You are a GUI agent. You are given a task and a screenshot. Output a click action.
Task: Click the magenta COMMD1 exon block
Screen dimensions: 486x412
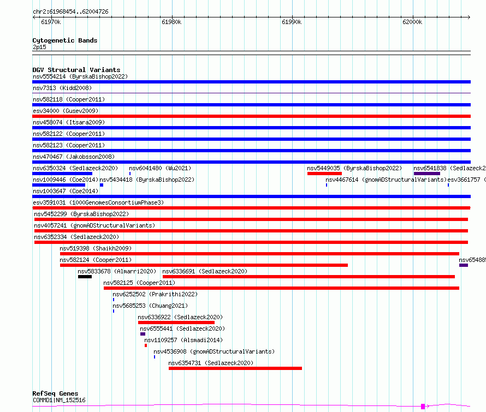[423, 407]
